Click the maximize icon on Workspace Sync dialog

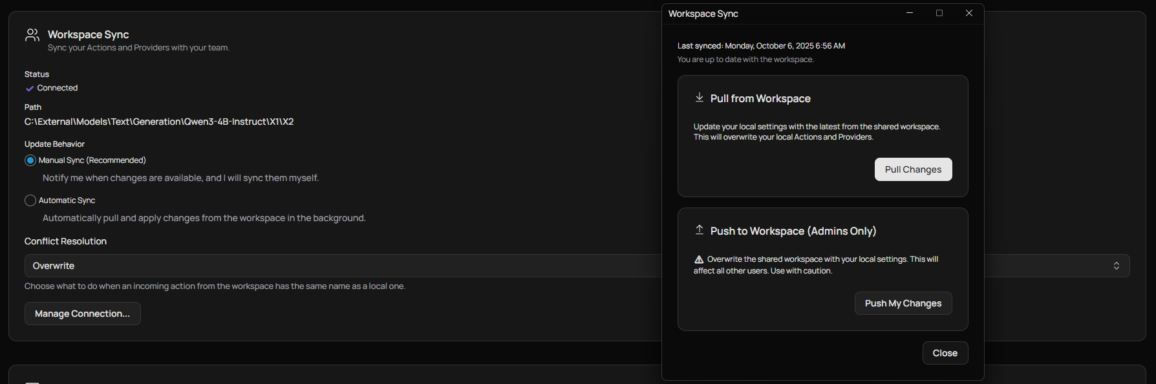click(939, 13)
